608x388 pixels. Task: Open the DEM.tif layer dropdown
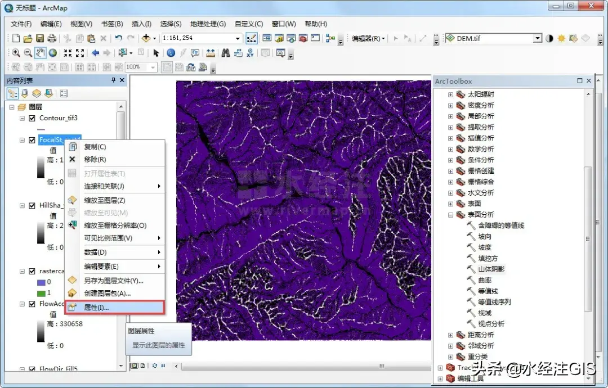click(x=538, y=38)
